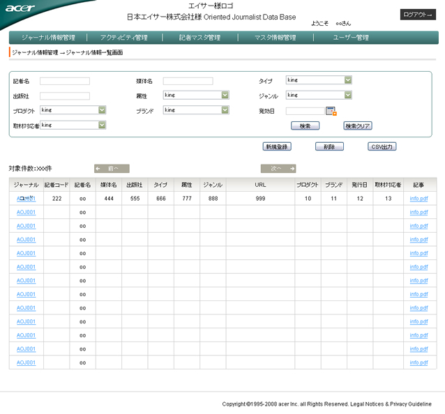
Task: Focus the 媒体名 input field
Action: point(188,81)
